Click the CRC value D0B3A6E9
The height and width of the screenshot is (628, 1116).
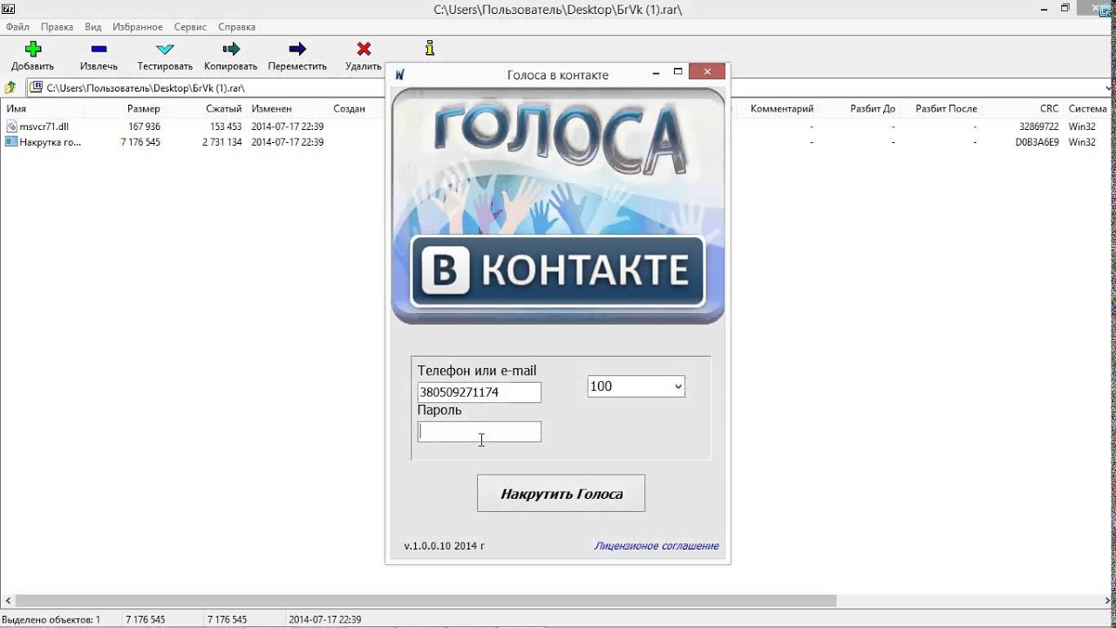pos(1038,141)
